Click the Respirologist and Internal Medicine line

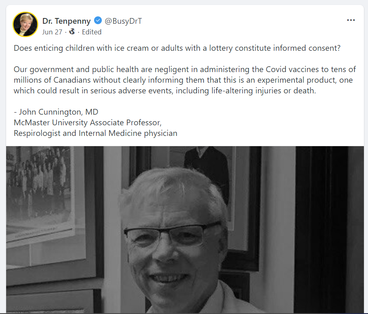95,133
